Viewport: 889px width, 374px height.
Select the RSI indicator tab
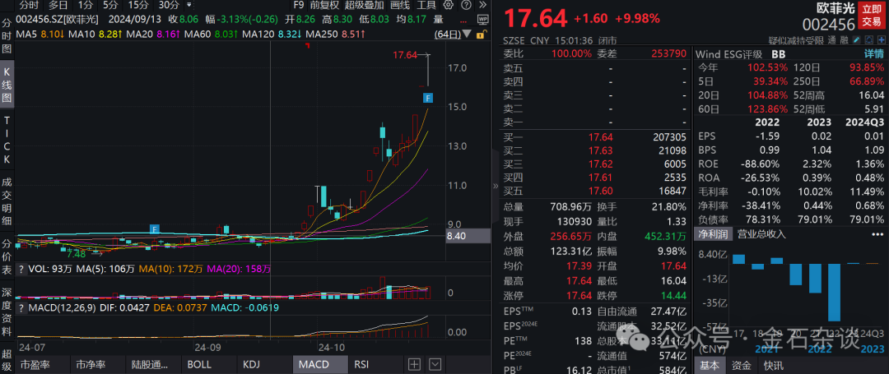point(361,364)
